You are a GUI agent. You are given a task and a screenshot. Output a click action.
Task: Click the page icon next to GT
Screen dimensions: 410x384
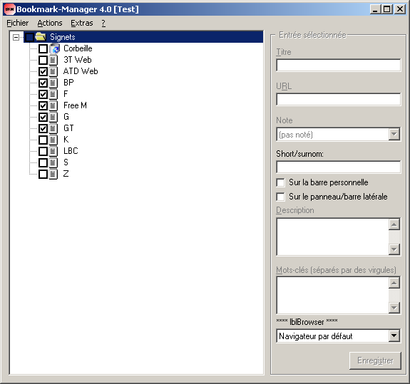pyautogui.click(x=53, y=128)
